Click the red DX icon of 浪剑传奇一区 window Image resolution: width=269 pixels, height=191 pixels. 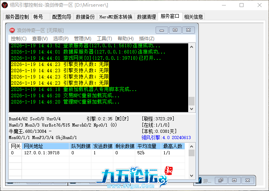[x=12, y=30]
